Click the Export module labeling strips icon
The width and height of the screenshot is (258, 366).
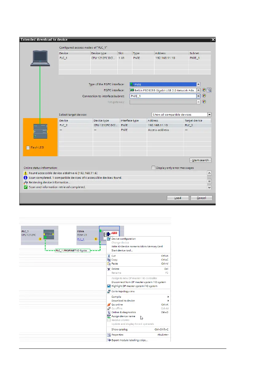(109, 340)
